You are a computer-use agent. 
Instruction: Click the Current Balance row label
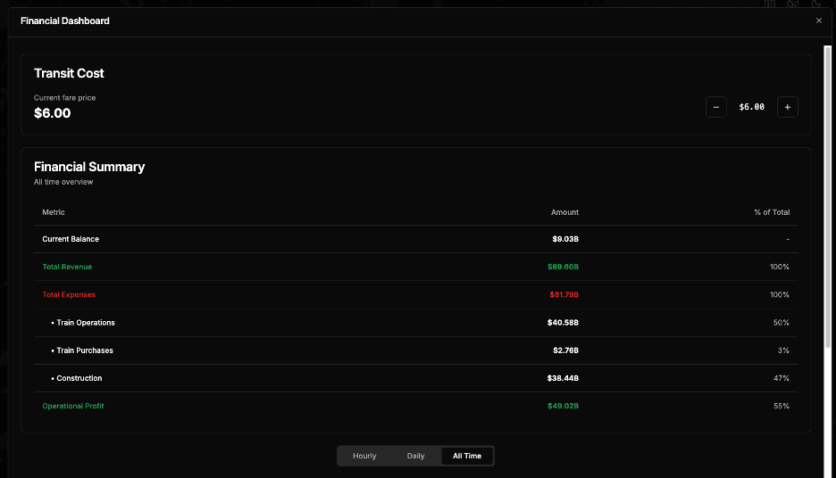pyautogui.click(x=71, y=239)
